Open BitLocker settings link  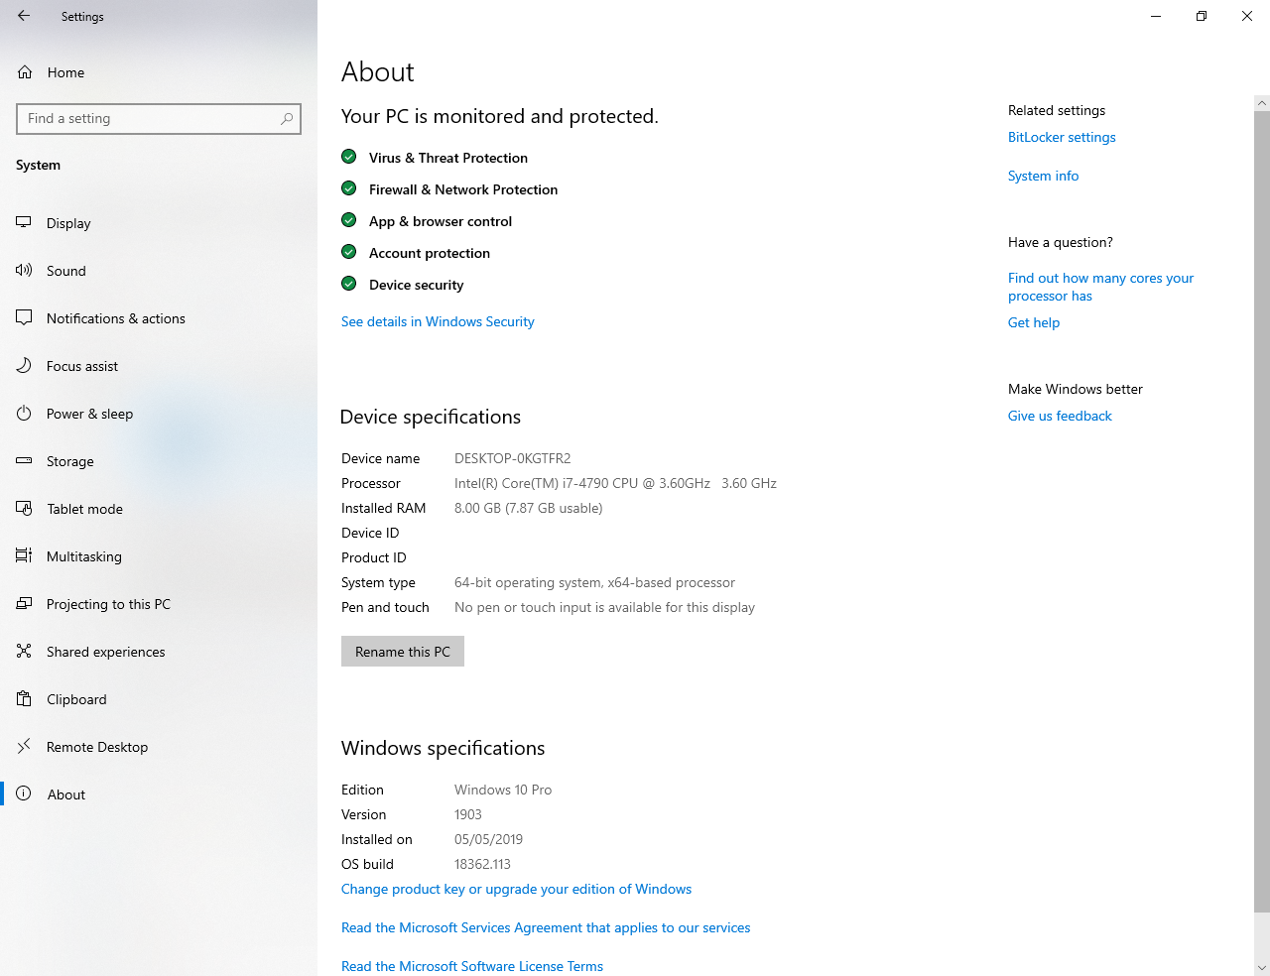tap(1062, 137)
